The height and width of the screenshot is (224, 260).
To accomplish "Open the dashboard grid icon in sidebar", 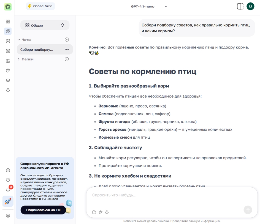I will tap(8, 21).
